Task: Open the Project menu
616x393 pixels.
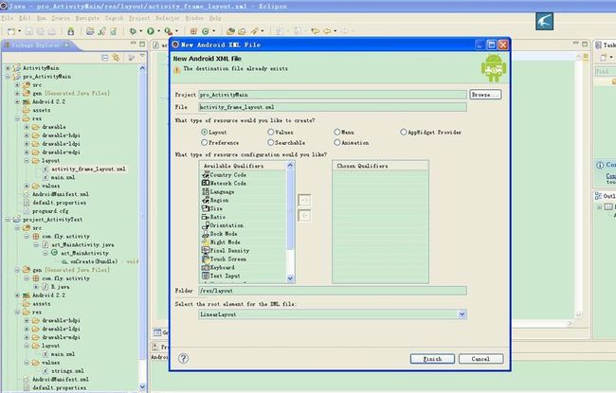Action: coord(139,18)
